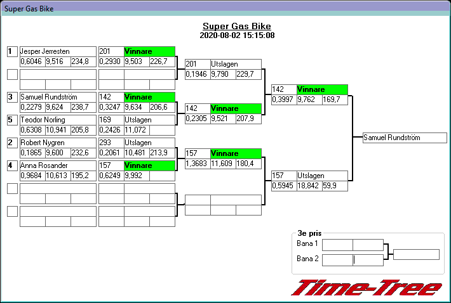Click the 18,842 elapsed time cell

point(309,186)
